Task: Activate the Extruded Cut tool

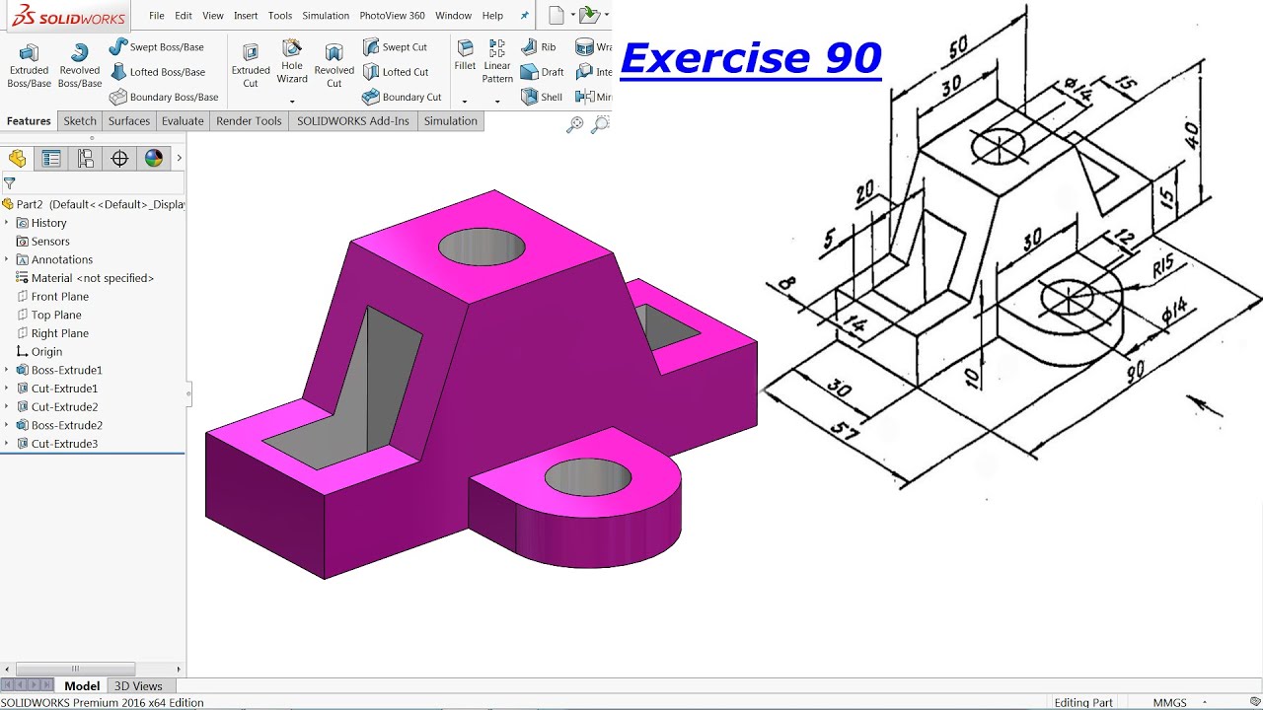Action: click(251, 66)
